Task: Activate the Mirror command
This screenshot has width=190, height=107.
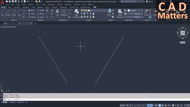Action: 40,14
